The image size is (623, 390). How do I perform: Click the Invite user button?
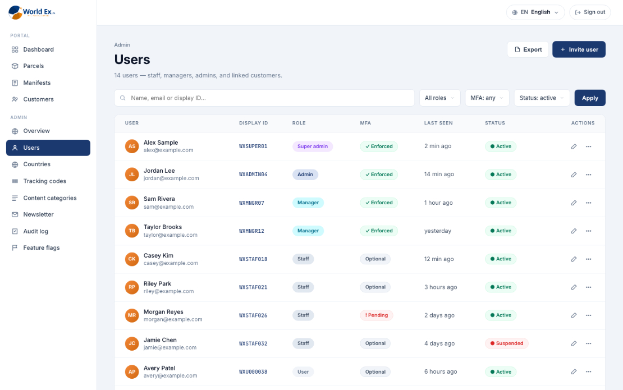point(579,49)
